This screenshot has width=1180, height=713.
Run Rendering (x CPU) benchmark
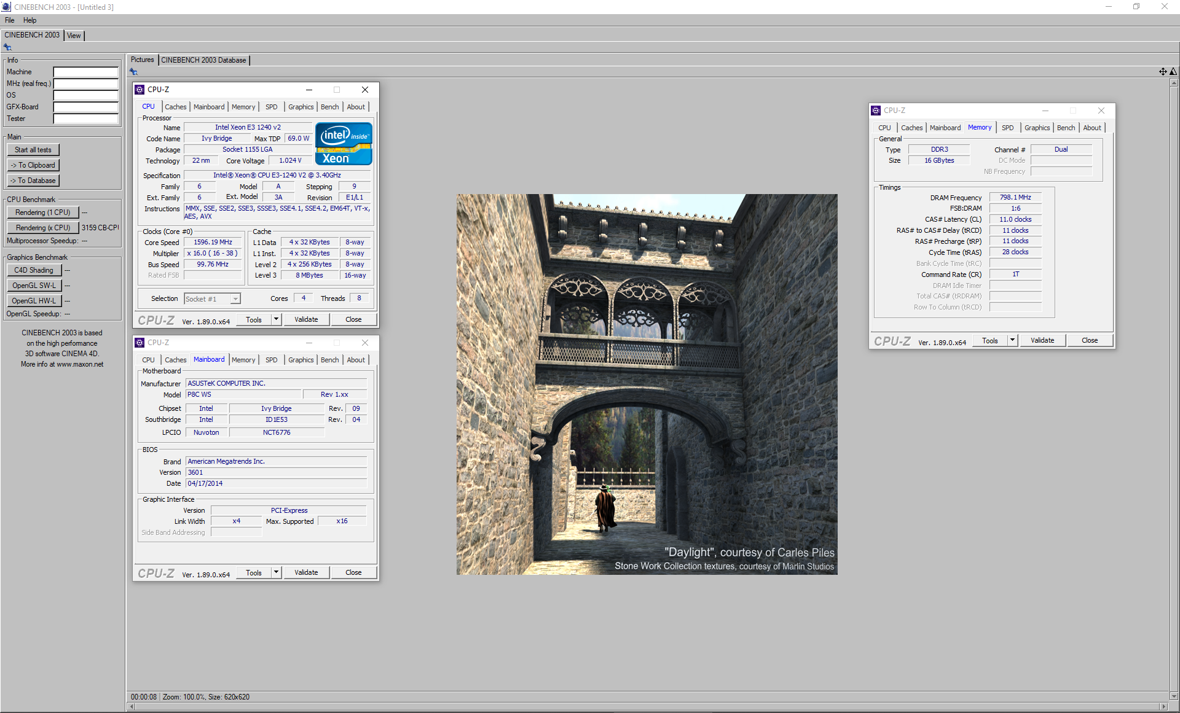point(42,228)
